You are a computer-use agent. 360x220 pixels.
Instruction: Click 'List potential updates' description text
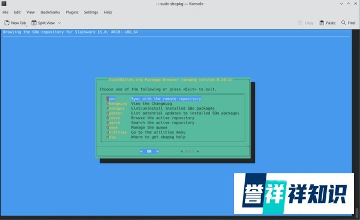tap(185, 113)
